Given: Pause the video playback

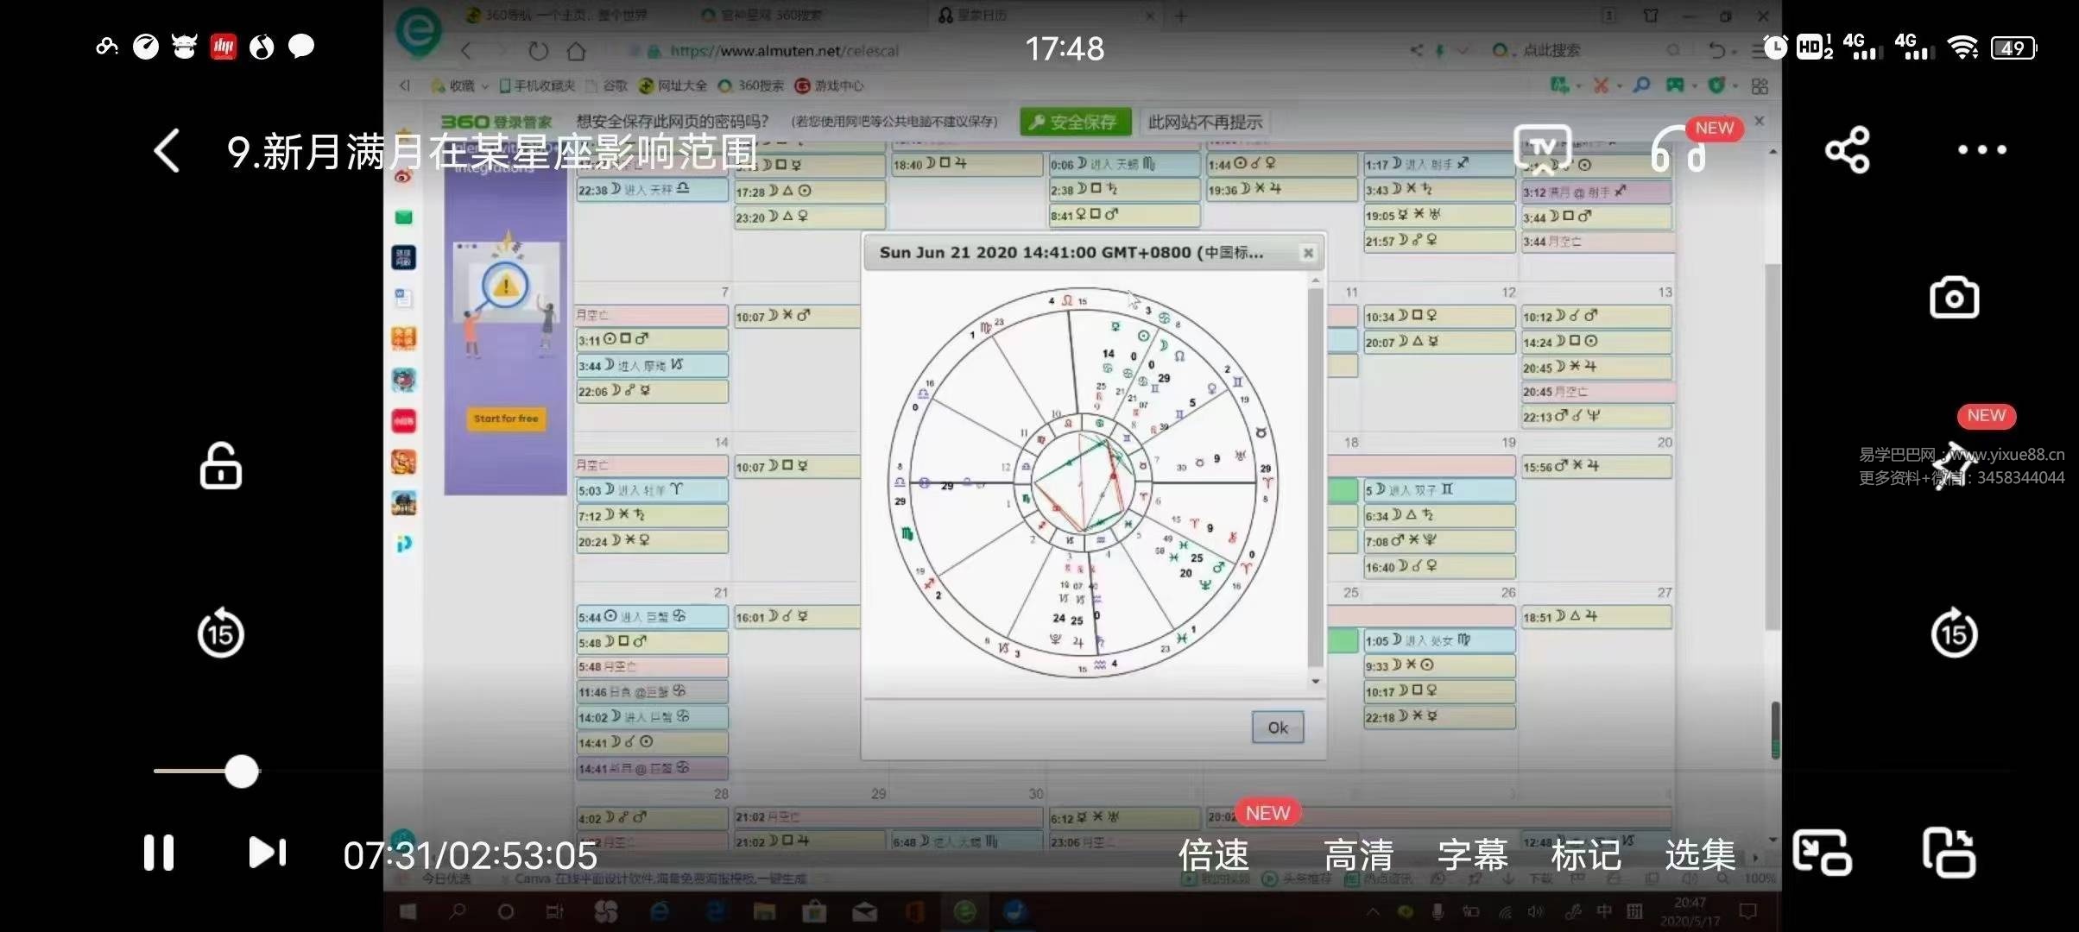Looking at the screenshot, I should point(159,853).
